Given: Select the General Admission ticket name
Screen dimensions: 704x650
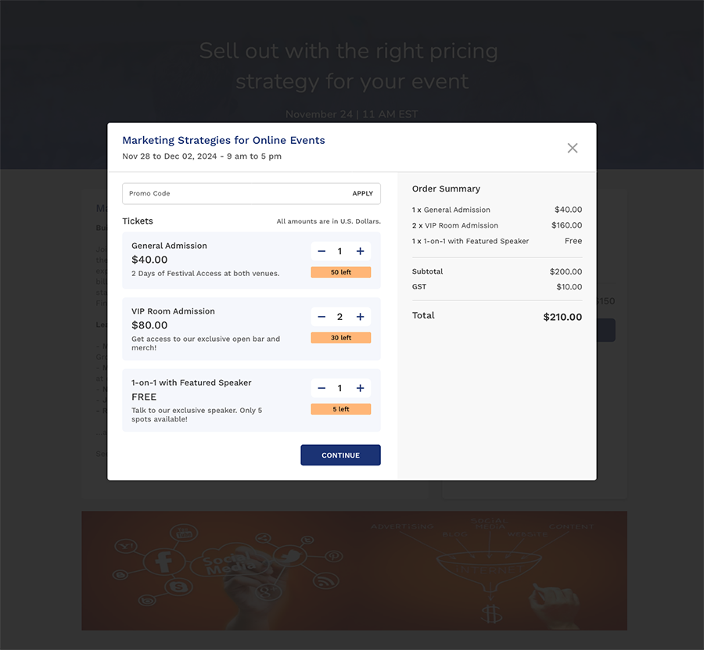Looking at the screenshot, I should coord(169,246).
